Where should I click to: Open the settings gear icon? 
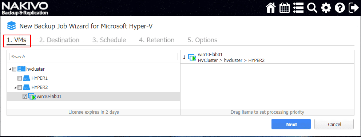[326, 8]
